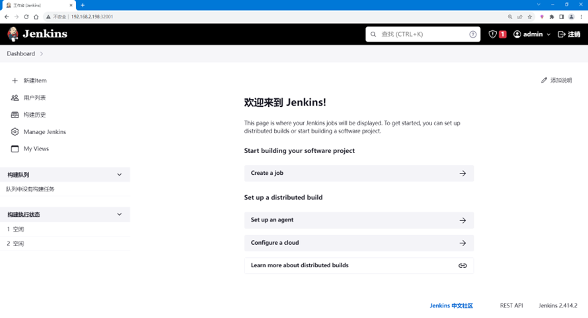This screenshot has height=318, width=588.
Task: Click the chain link icon on Learn more
Action: point(462,266)
